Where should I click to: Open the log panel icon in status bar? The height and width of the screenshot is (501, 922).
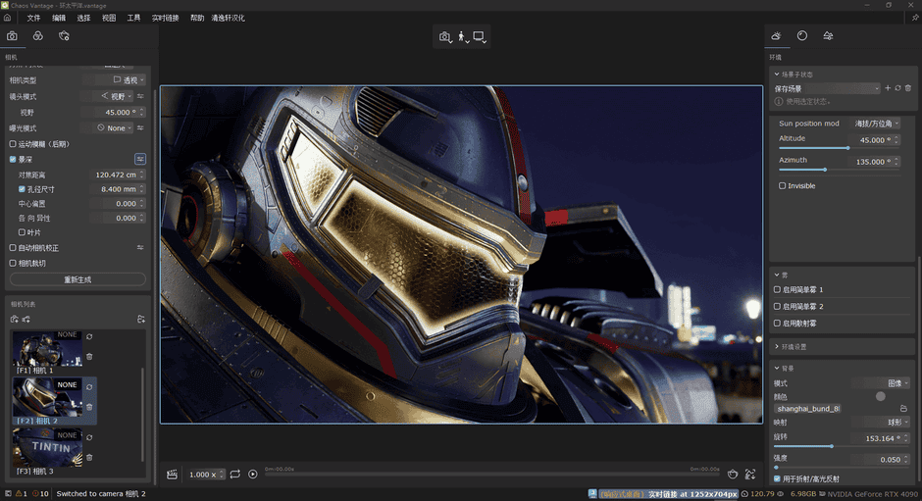tap(8, 494)
